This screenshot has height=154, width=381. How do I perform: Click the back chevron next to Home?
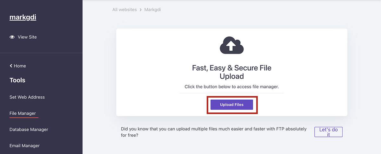11,66
